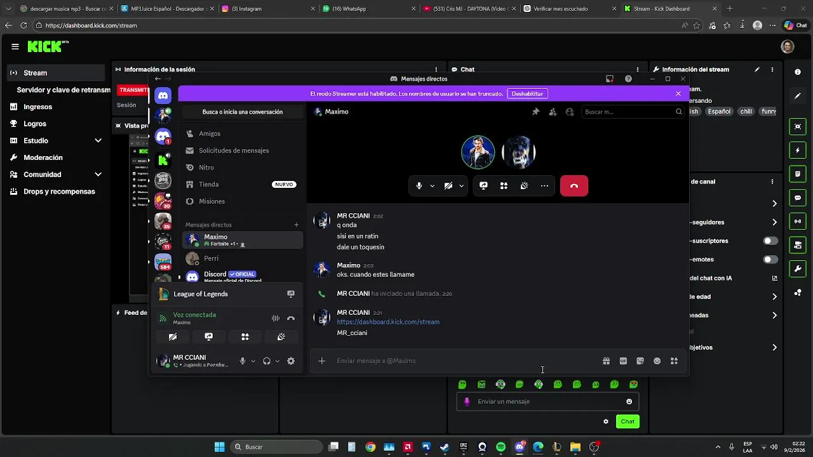Toggle the emotes switch in Kick chat settings
813x457 pixels.
(x=770, y=260)
